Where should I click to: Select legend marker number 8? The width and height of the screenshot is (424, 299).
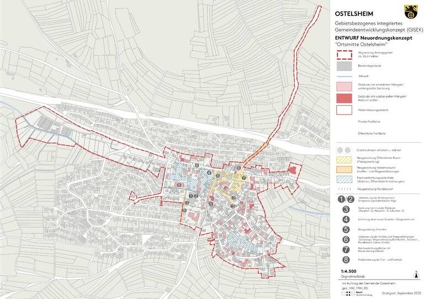[346, 260]
